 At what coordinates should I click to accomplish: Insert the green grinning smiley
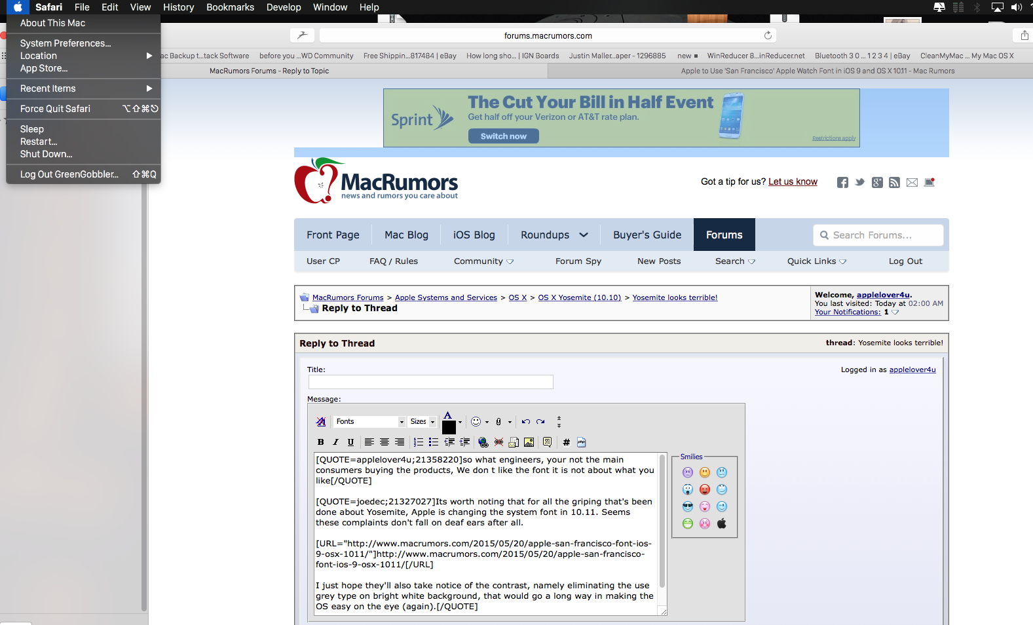688,523
